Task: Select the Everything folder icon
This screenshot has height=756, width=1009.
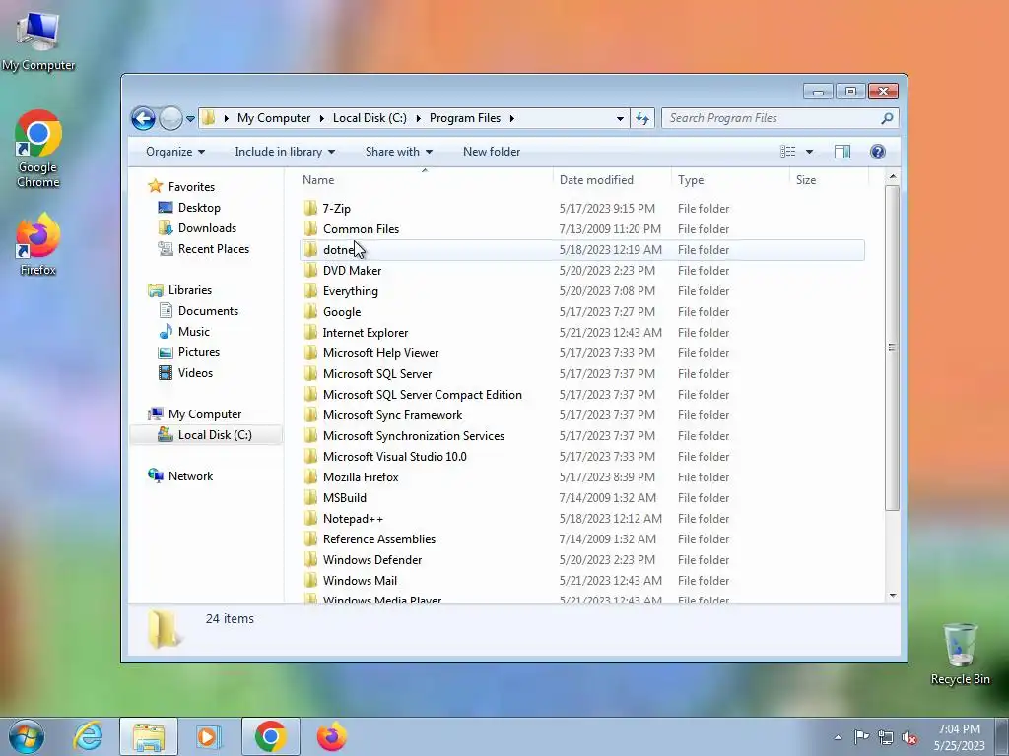Action: [x=310, y=290]
